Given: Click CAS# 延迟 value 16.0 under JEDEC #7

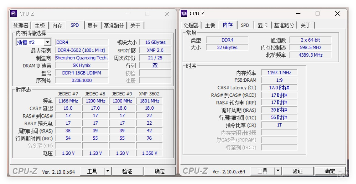Looking at the screenshot, I should click(x=68, y=108).
